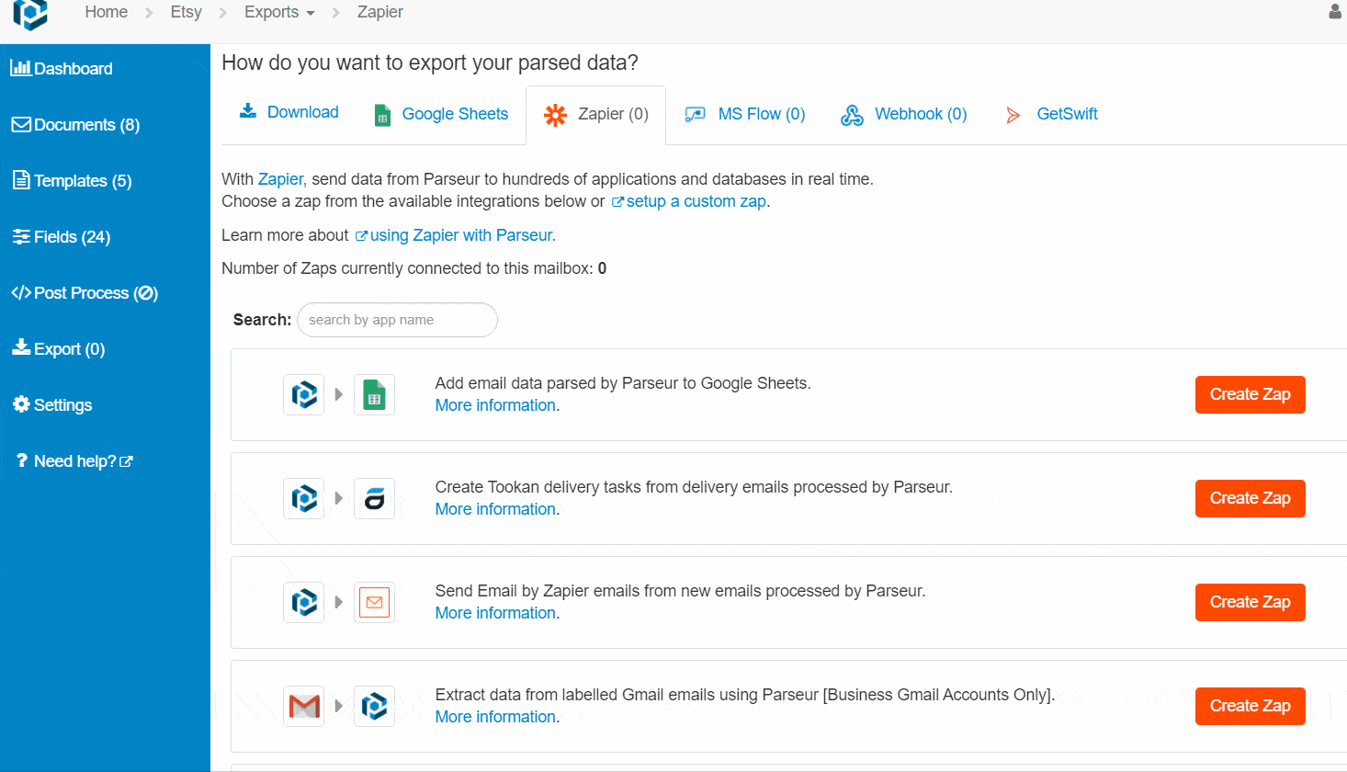Click the Gmail icon in the last integration row
The width and height of the screenshot is (1347, 772).
point(303,706)
